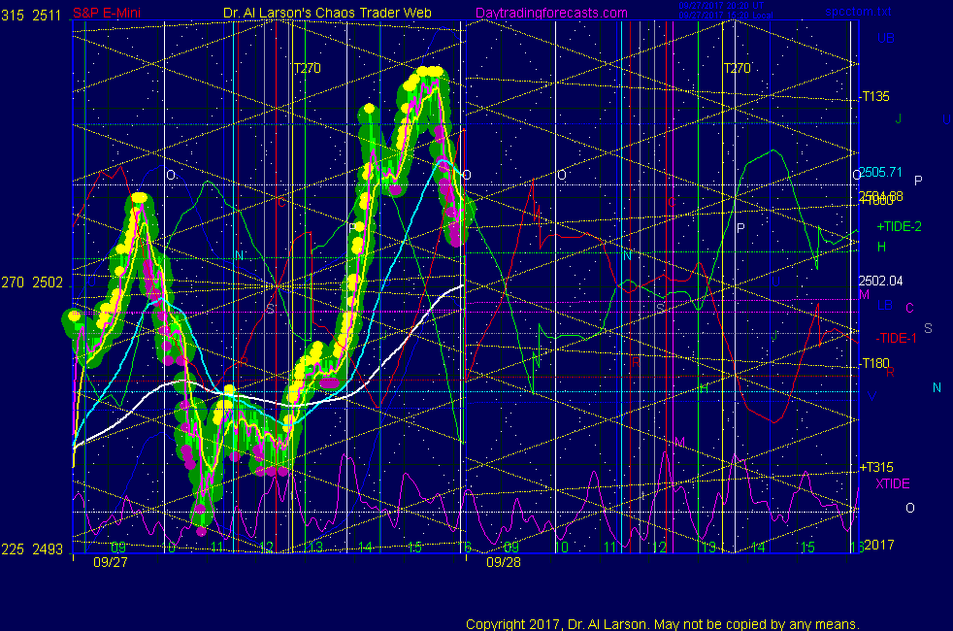Select the "09/27/2017 15:20 Local" timestamp

click(x=726, y=16)
